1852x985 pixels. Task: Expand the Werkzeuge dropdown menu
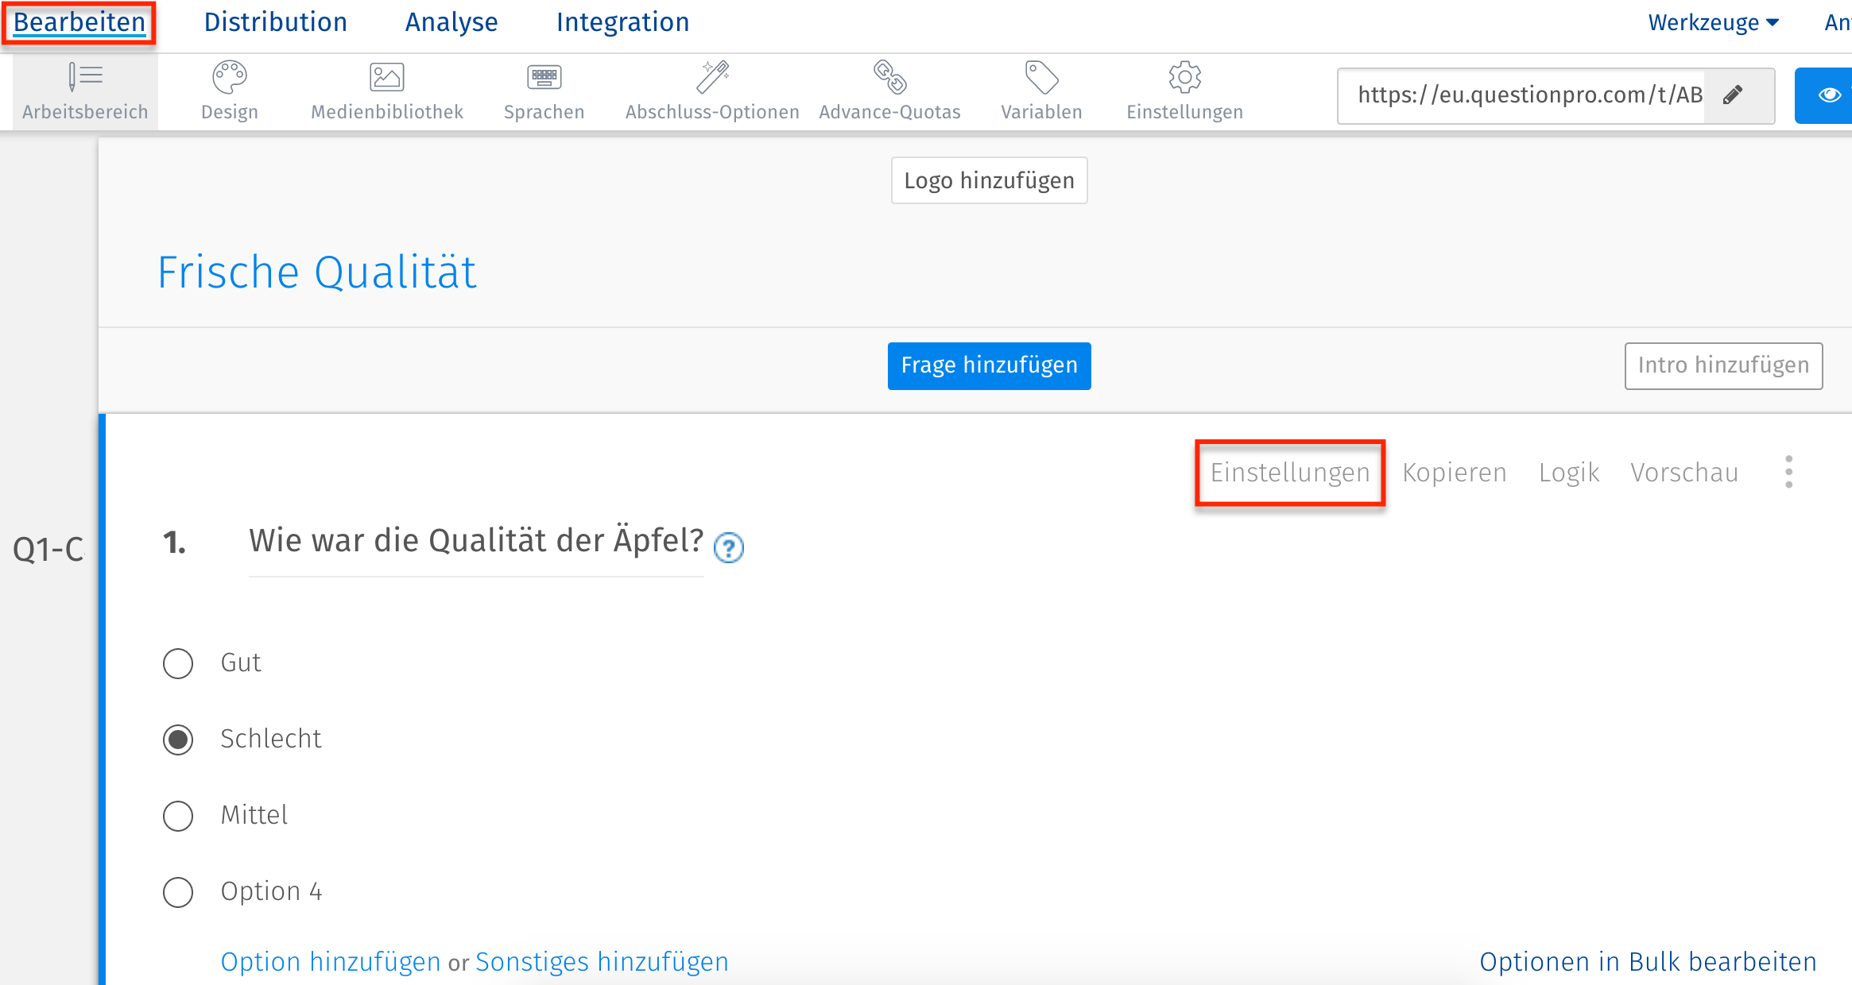click(1713, 22)
